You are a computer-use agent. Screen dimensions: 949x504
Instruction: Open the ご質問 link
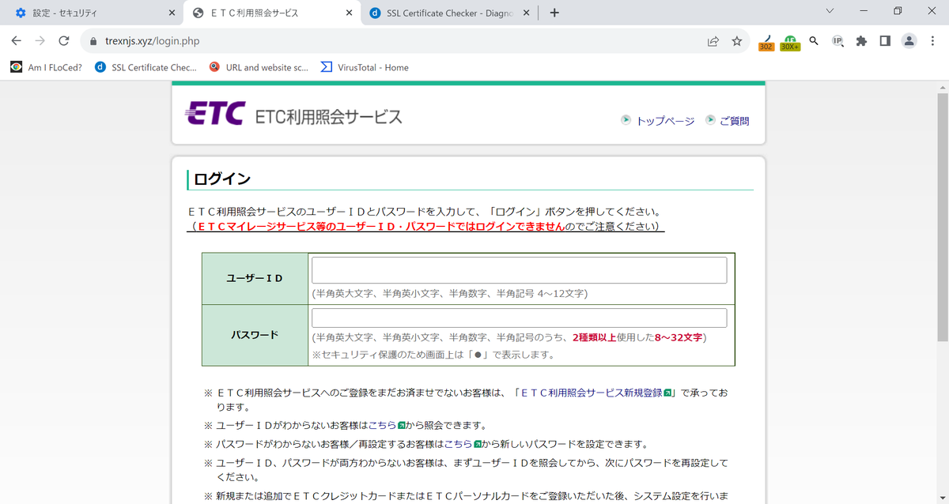point(734,121)
